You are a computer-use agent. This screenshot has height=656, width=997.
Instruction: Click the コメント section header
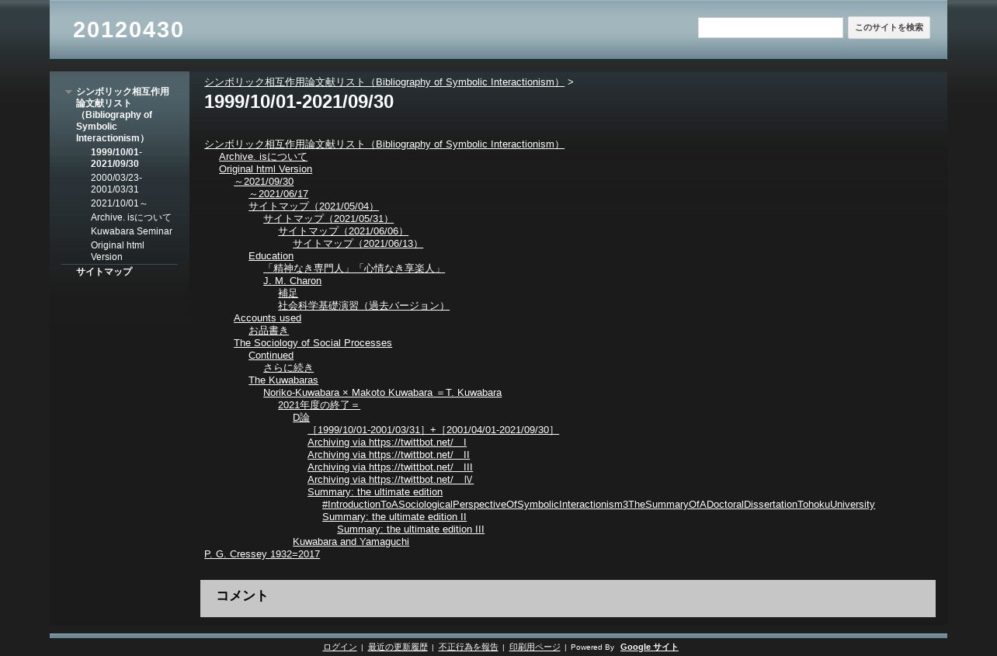point(242,595)
